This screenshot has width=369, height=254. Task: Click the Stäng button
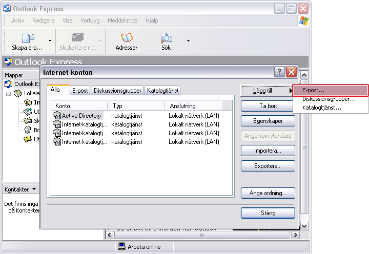(x=268, y=213)
